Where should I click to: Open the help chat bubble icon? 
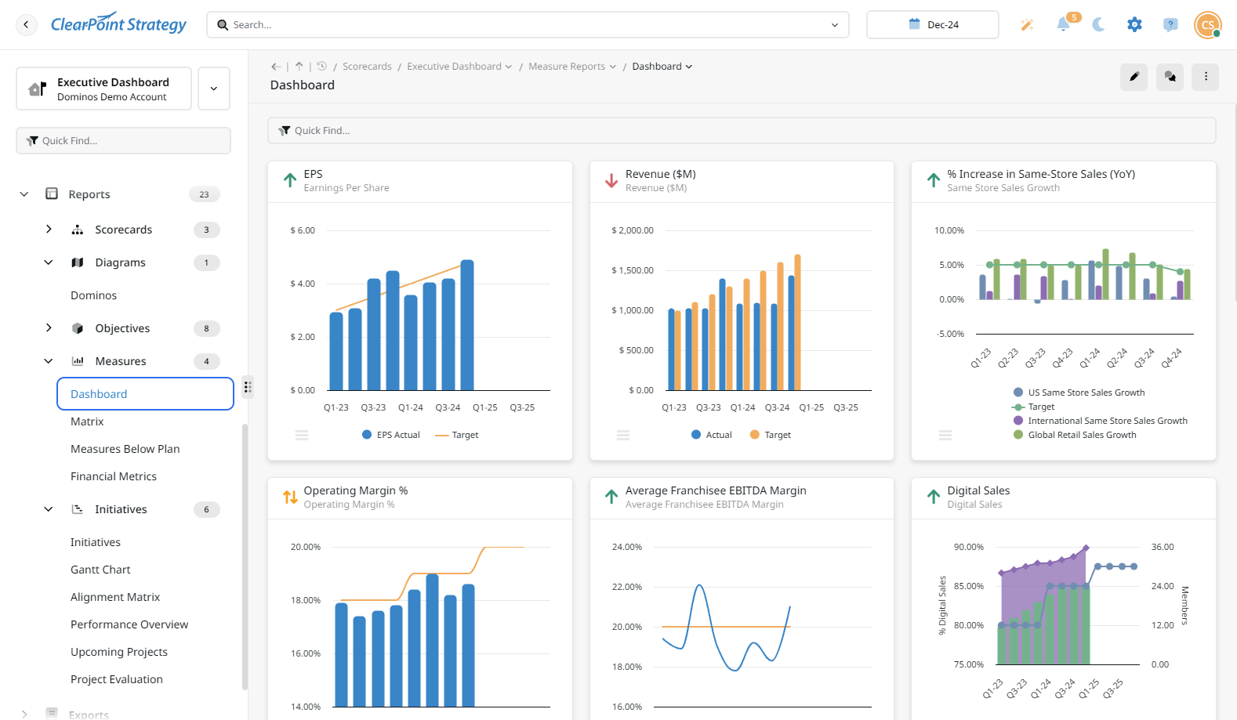click(x=1170, y=24)
